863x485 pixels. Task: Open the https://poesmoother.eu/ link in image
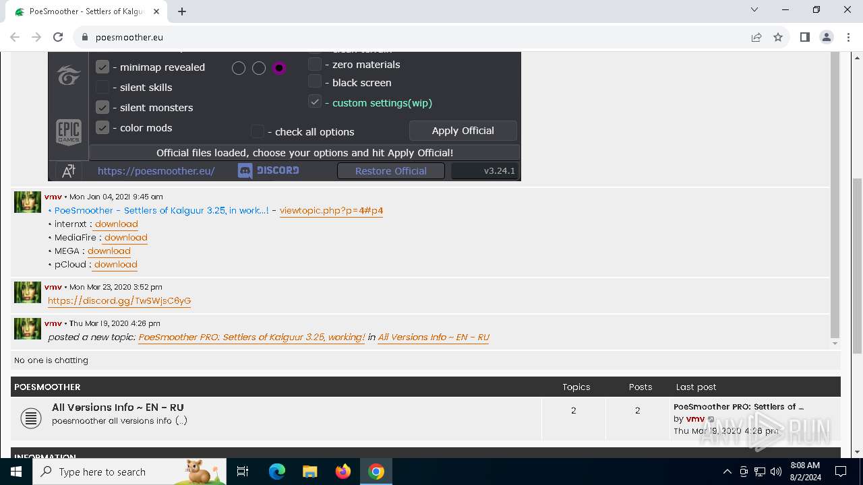(x=156, y=171)
